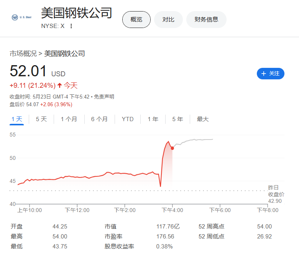
Task: Click the 上午10:00 axis label
Action: pos(30,210)
